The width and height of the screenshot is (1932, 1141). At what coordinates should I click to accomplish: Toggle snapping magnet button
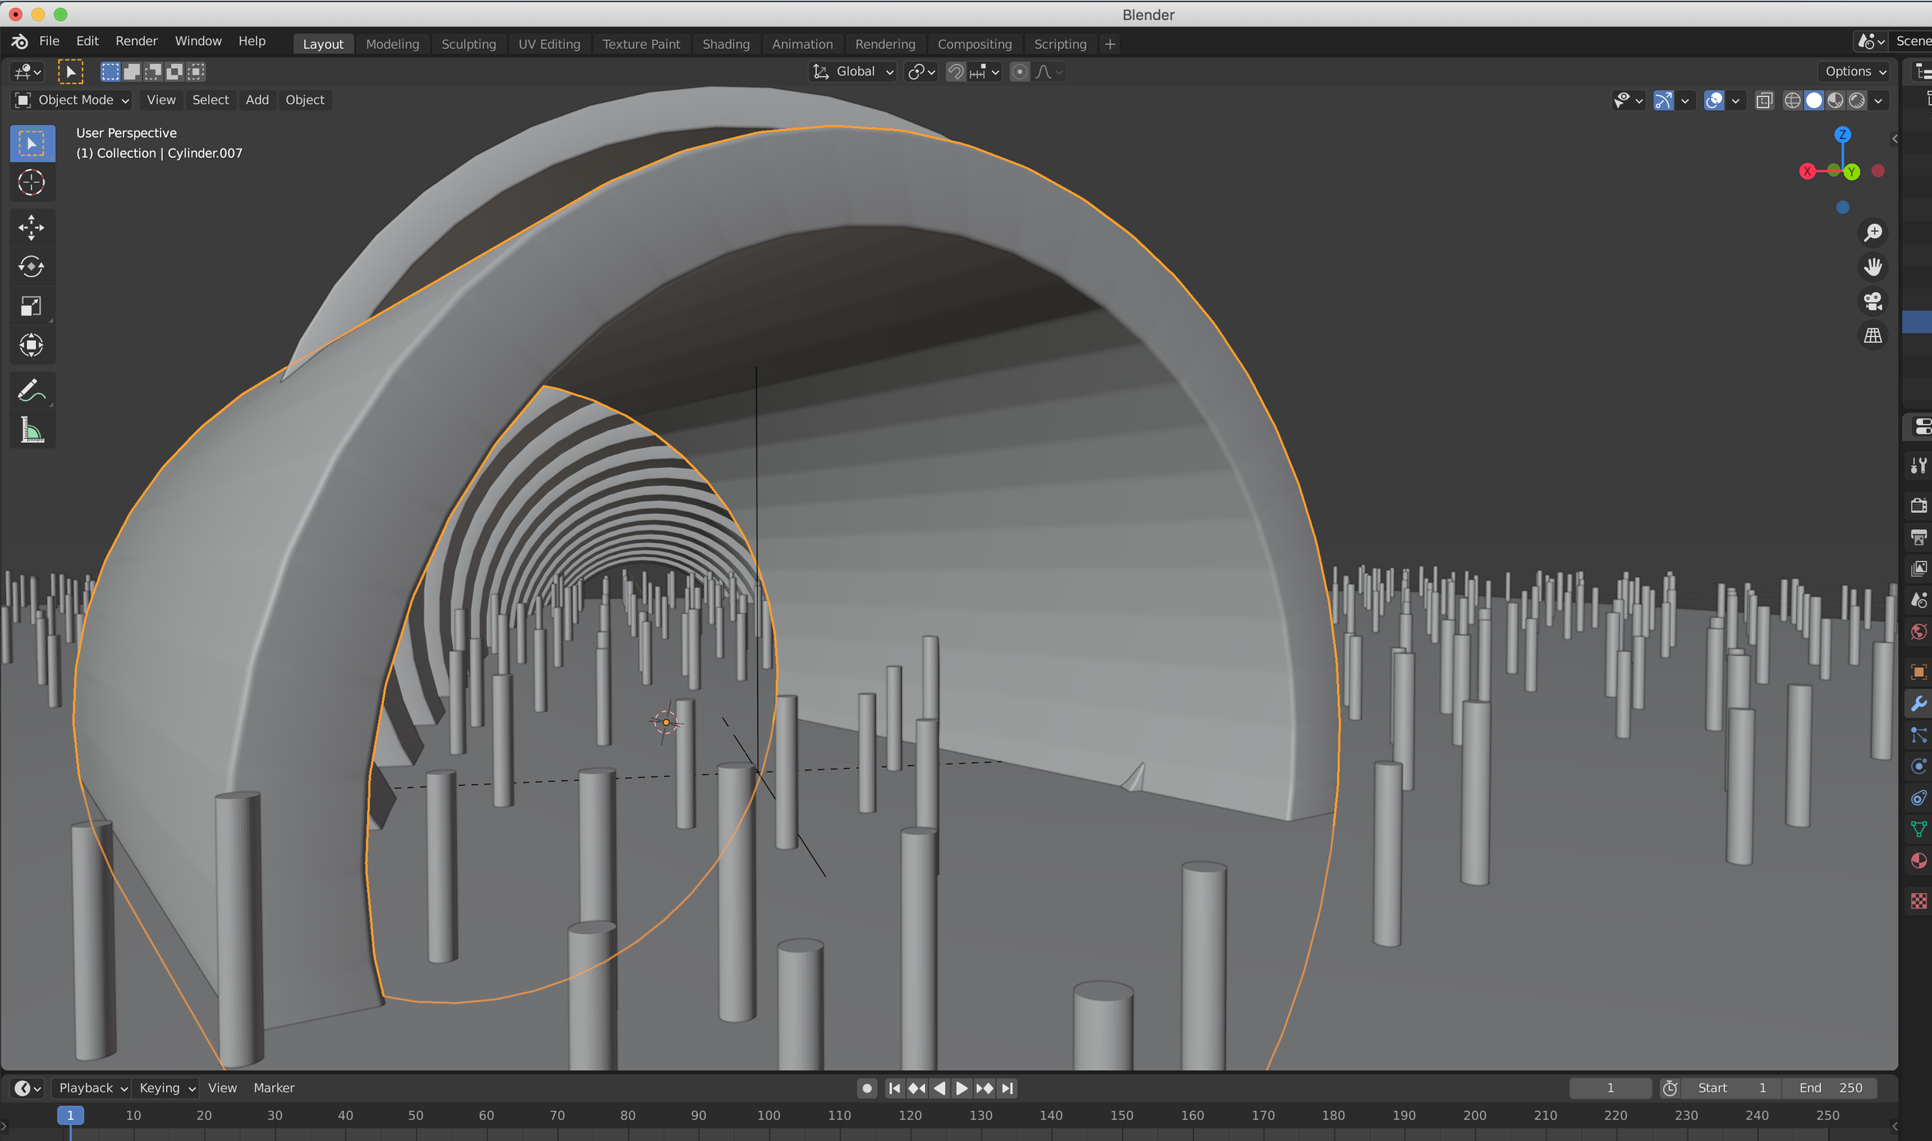click(x=956, y=72)
